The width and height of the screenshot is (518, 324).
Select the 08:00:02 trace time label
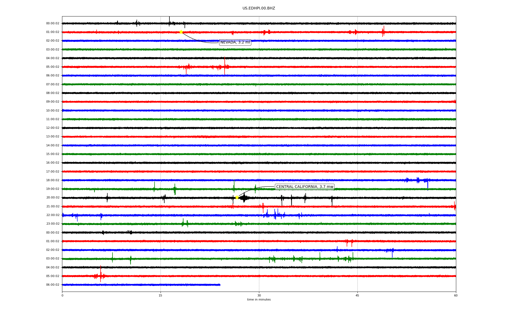53,93
